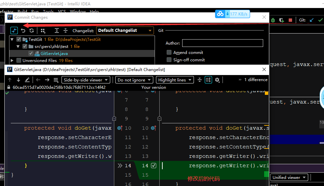Toggle the Synchronize Scrolling icon

pyautogui.click(x=208, y=80)
